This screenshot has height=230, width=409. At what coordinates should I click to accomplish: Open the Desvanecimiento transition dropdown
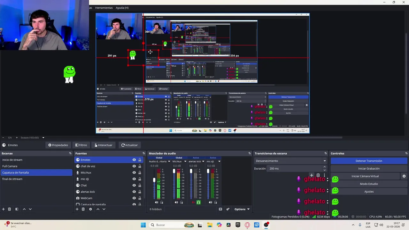coord(291,161)
